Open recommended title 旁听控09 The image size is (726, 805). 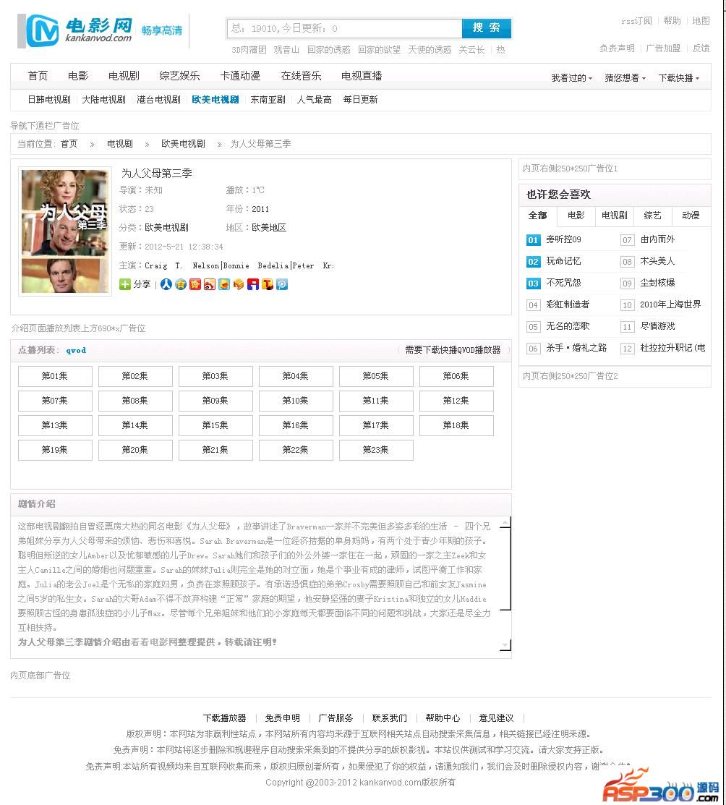(564, 239)
